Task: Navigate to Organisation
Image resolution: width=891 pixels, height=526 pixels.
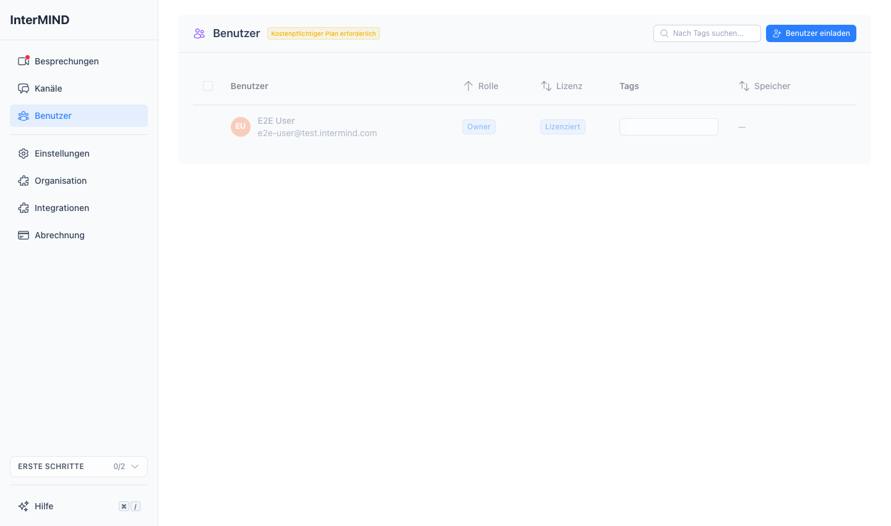Action: coord(79,181)
